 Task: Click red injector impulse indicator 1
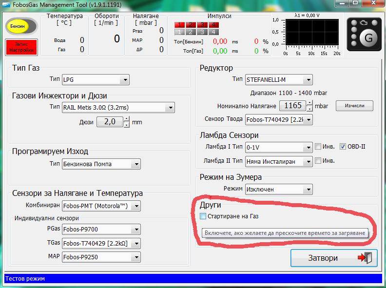pos(179,25)
